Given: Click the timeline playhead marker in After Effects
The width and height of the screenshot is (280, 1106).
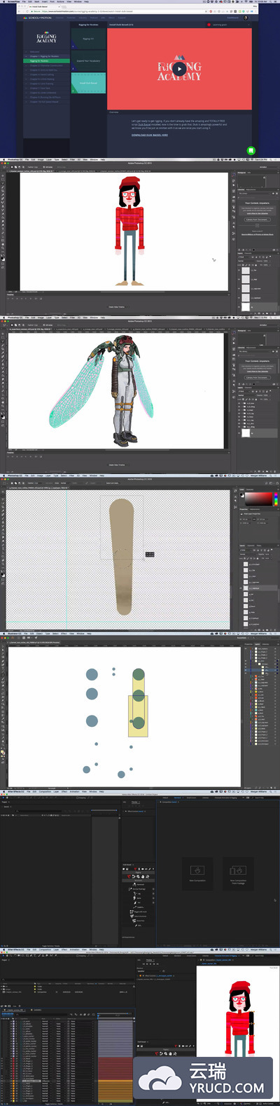Looking at the screenshot, I should click(98, 1016).
